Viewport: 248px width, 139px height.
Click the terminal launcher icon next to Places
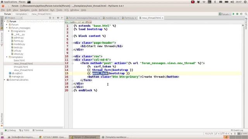pyautogui.click(x=29, y=2)
